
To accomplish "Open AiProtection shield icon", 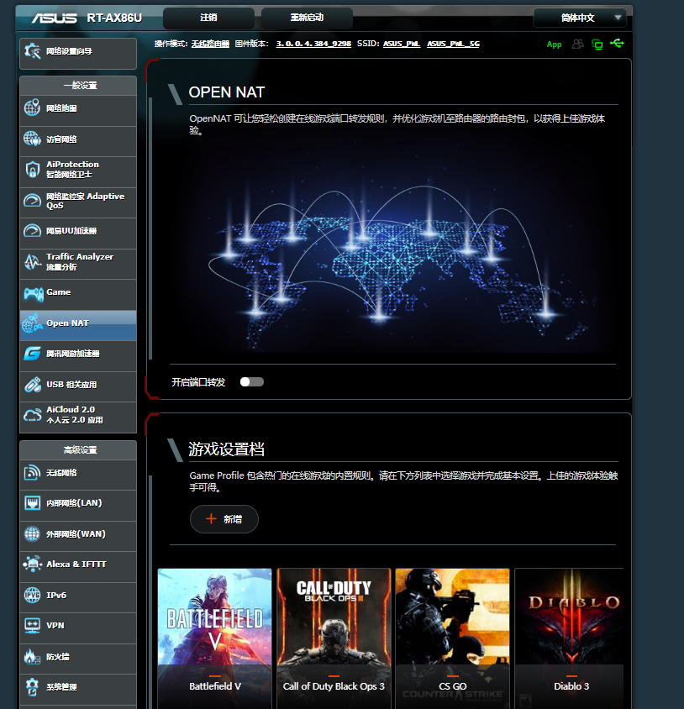I will [x=32, y=169].
